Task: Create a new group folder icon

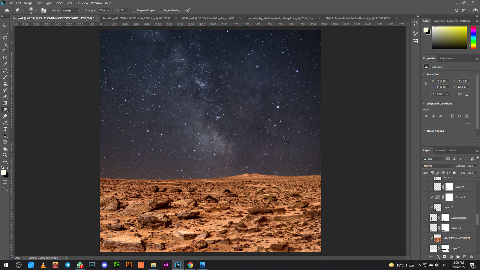Action: click(x=458, y=257)
